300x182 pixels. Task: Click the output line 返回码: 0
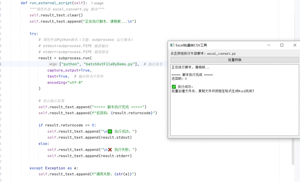179,78
